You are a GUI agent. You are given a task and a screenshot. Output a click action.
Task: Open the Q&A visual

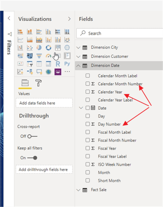pyautogui.click(x=39, y=72)
